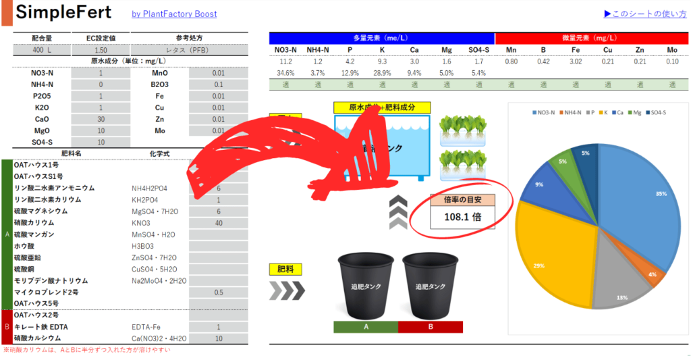This screenshot has height=356, width=691.
Task: Click the yellow 29% K pie slice
Action: 553,257
